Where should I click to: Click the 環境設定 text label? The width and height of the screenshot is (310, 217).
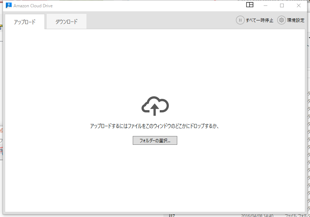click(295, 20)
